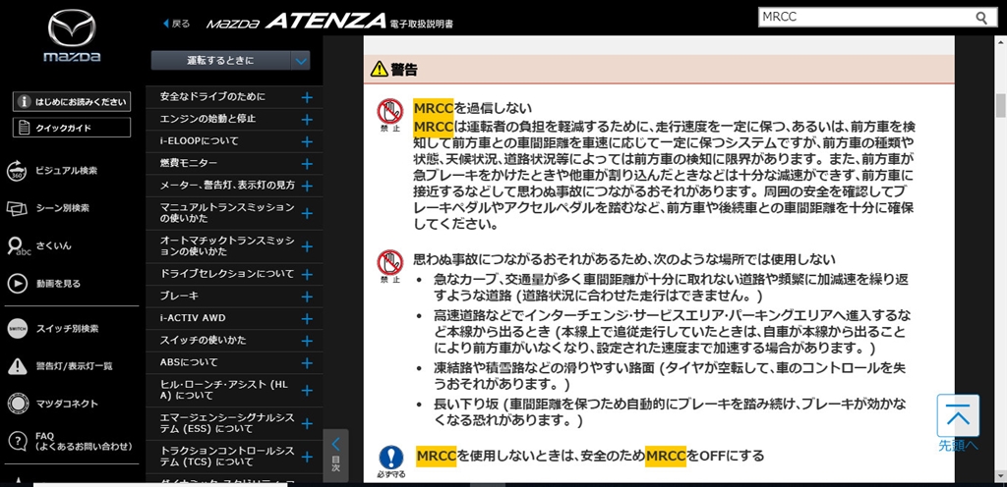Screen dimensions: 1007x487
Task: Expand ブレーキ section plus icon
Action: click(307, 297)
